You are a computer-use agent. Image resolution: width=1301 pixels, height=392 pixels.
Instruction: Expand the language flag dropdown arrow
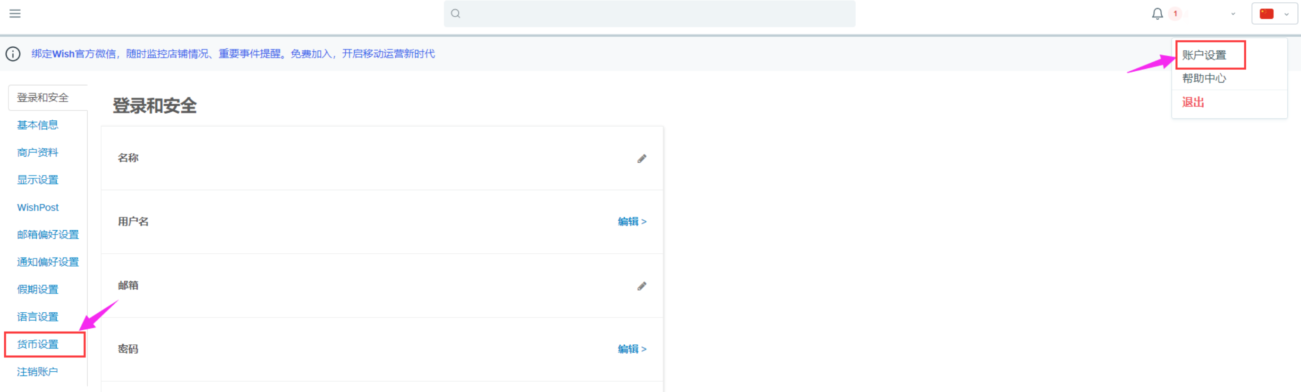pyautogui.click(x=1286, y=14)
